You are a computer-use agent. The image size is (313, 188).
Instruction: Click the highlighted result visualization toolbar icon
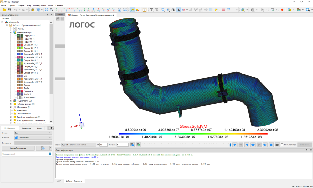pyautogui.click(x=132, y=10)
